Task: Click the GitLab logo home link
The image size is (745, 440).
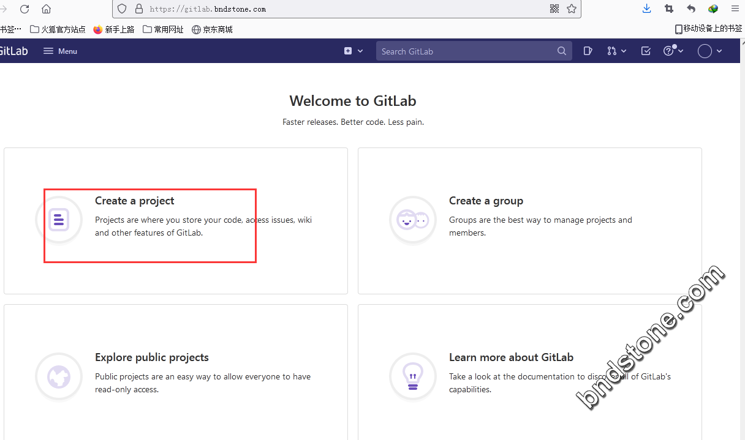Action: [x=13, y=51]
